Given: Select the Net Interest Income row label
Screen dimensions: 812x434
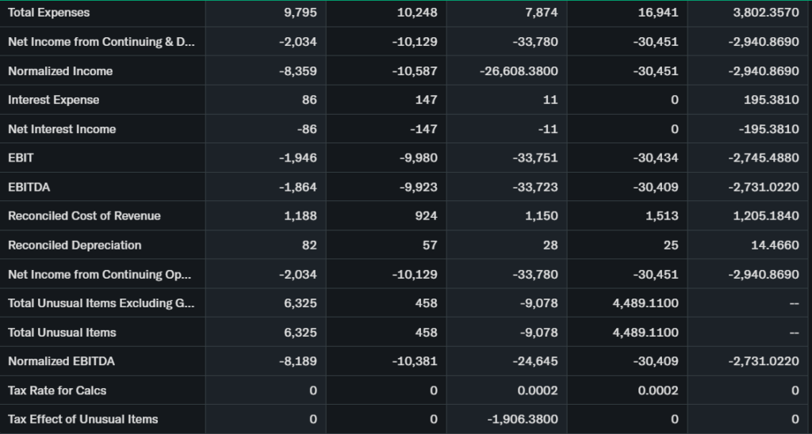Looking at the screenshot, I should (62, 129).
